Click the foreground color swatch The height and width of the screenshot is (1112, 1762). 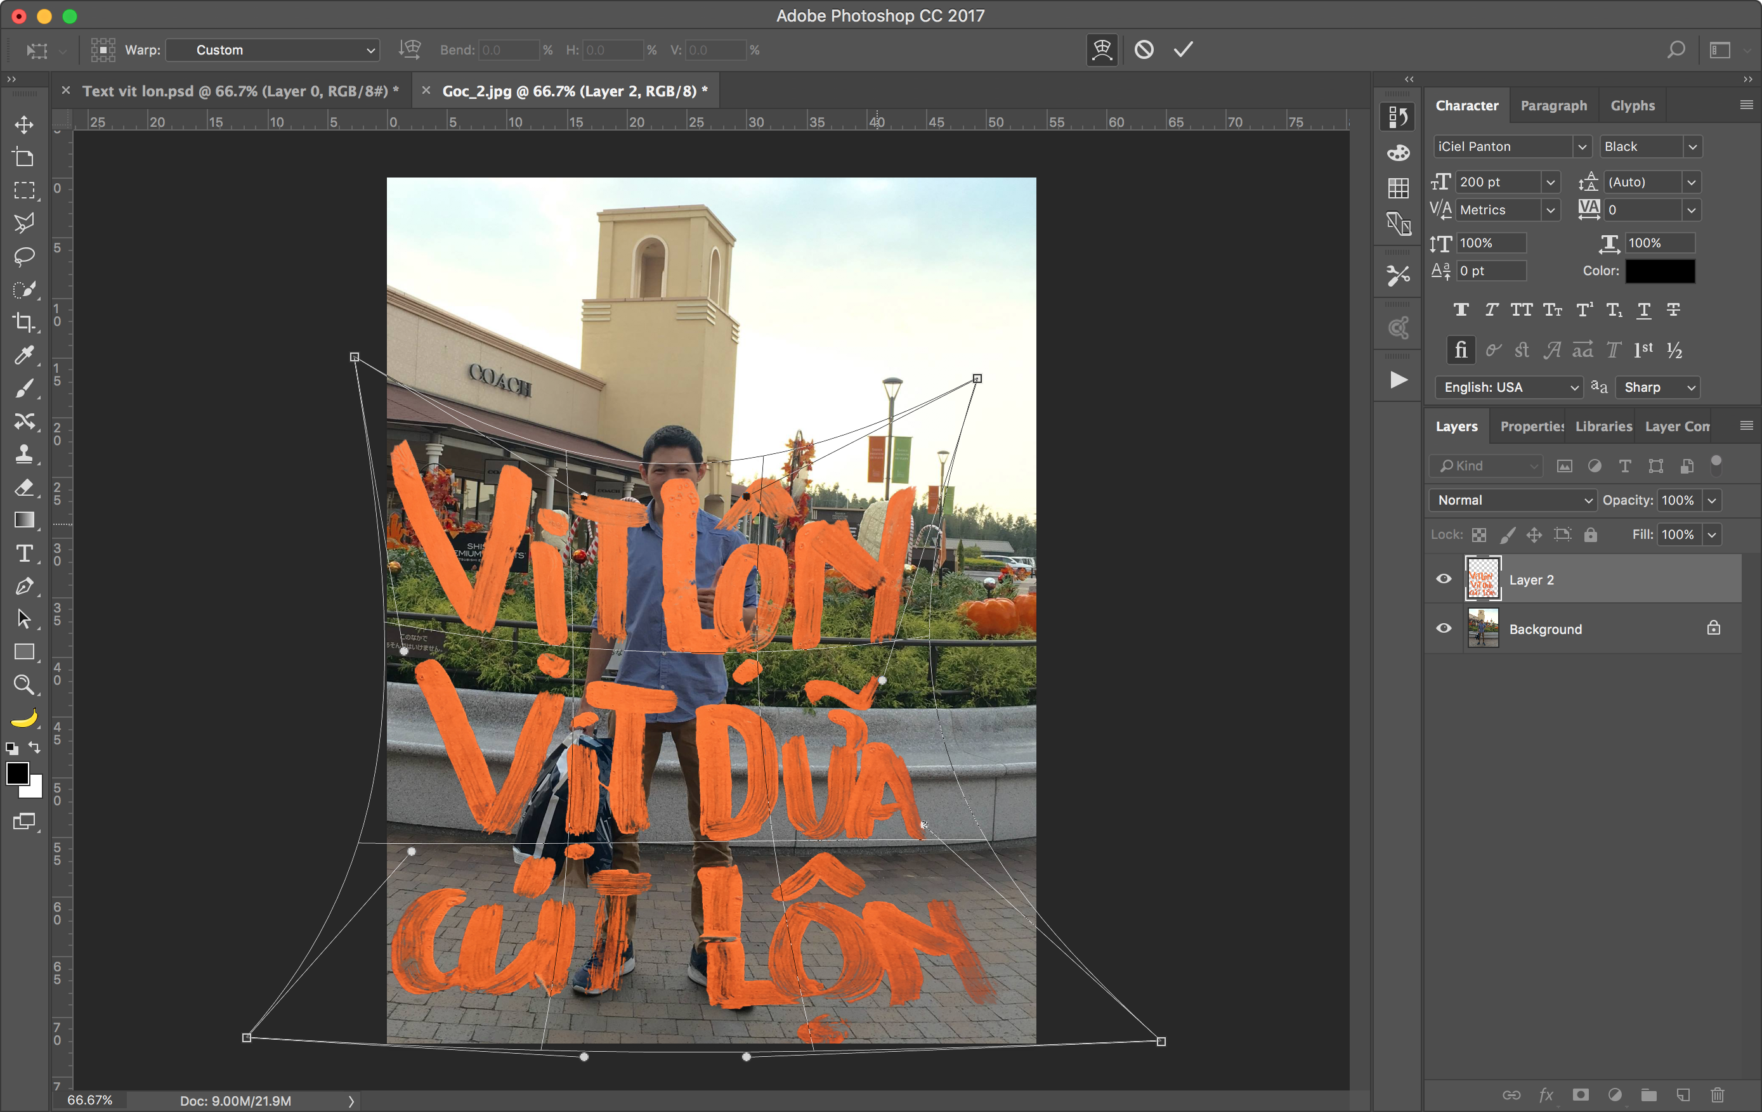[x=18, y=773]
